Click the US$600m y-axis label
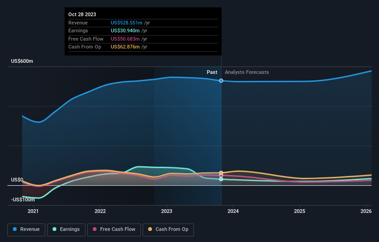379x242 pixels. click(22, 61)
